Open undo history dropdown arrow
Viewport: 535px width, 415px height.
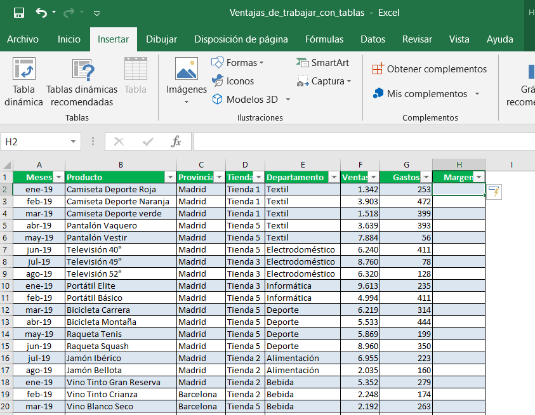pos(54,12)
